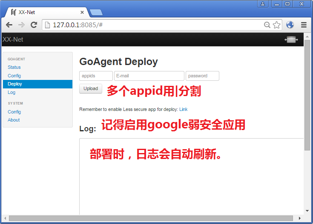This screenshot has width=313, height=224.
Task: Select Deploy in the sidebar
Action: coord(38,84)
